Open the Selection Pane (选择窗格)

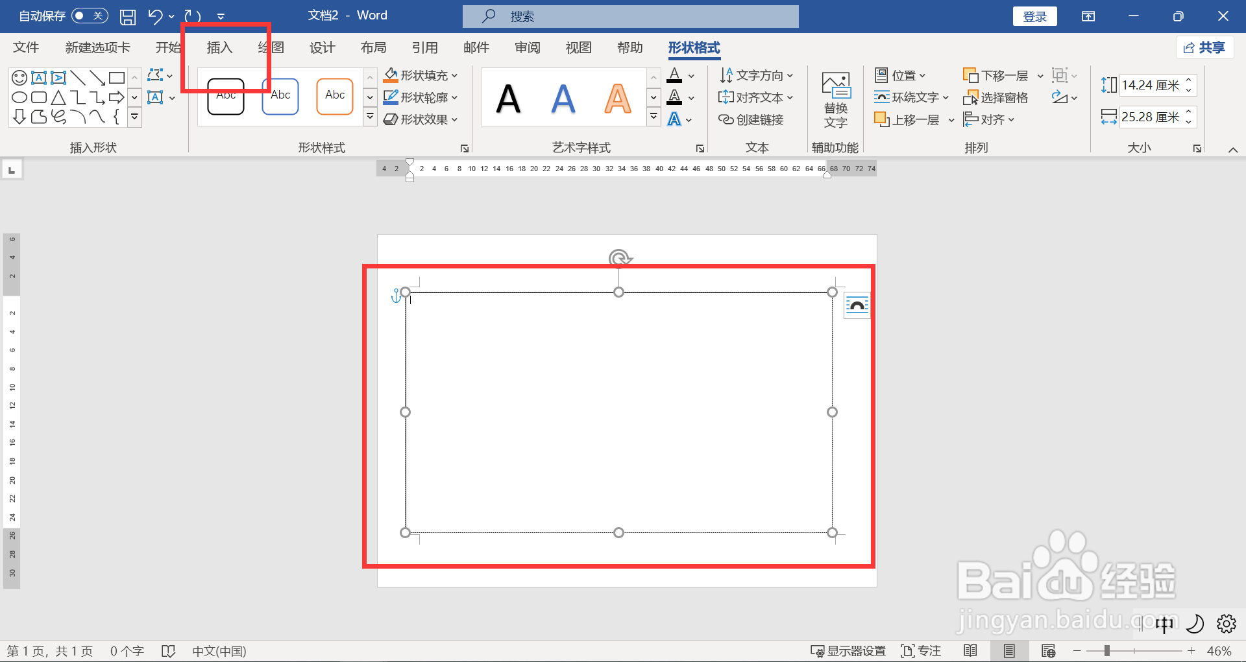(x=996, y=97)
